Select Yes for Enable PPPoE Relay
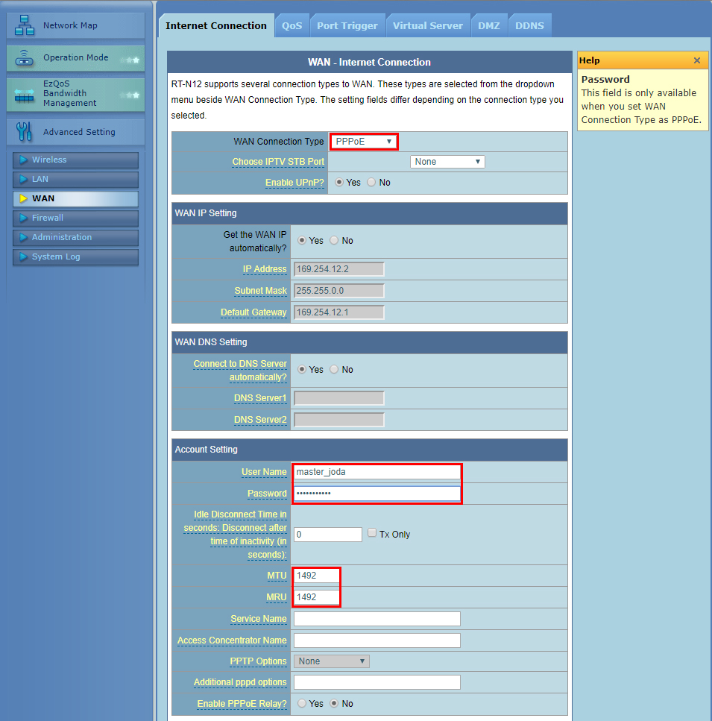 pyautogui.click(x=302, y=703)
